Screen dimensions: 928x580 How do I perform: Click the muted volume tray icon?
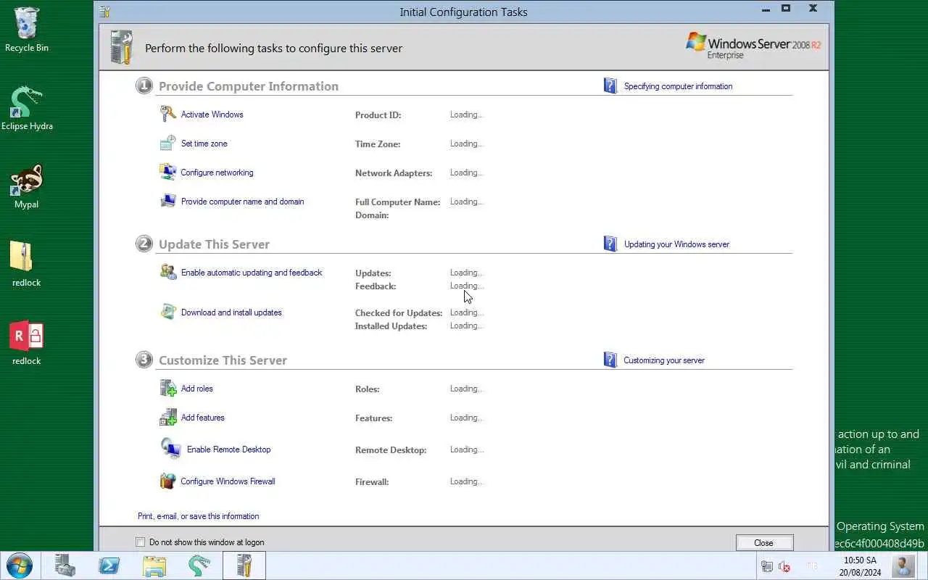pos(784,567)
